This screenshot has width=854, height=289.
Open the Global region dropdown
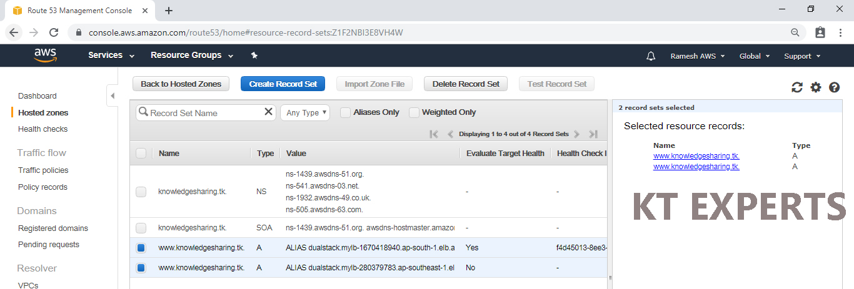coord(754,56)
